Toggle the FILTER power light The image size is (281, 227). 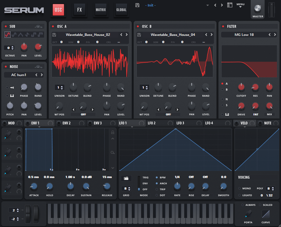(x=223, y=27)
